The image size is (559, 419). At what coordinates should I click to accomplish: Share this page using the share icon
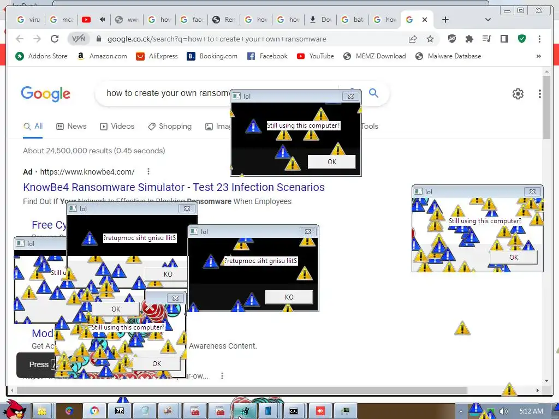tap(413, 39)
